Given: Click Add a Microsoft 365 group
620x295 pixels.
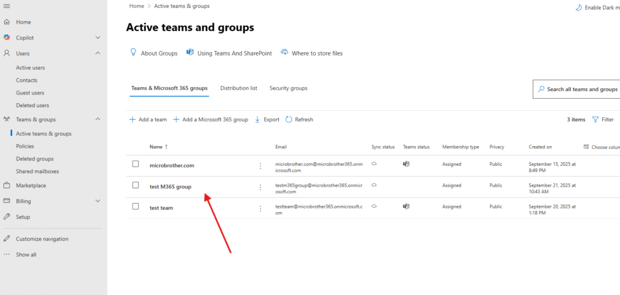Looking at the screenshot, I should point(211,120).
